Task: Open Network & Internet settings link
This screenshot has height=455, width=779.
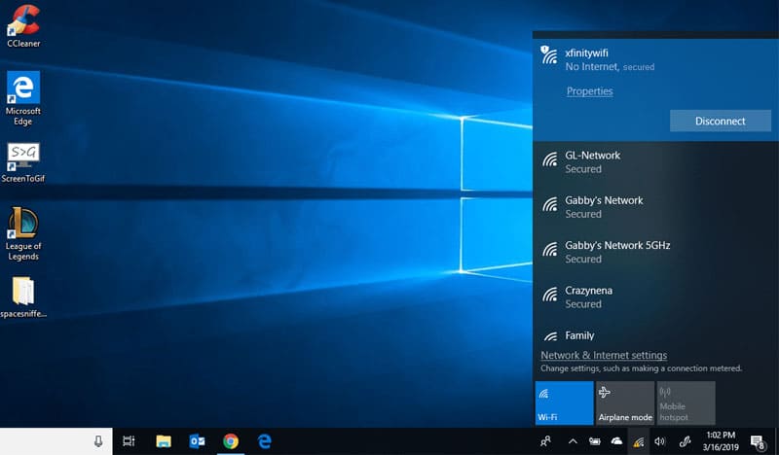Action: coord(604,356)
